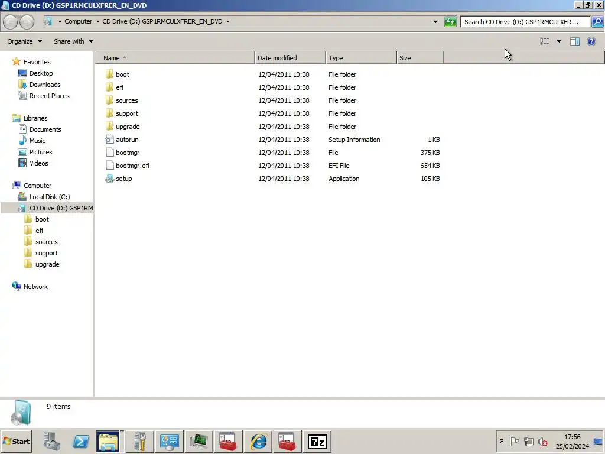Sort by the Date modified column
The width and height of the screenshot is (605, 454).
[x=290, y=58]
